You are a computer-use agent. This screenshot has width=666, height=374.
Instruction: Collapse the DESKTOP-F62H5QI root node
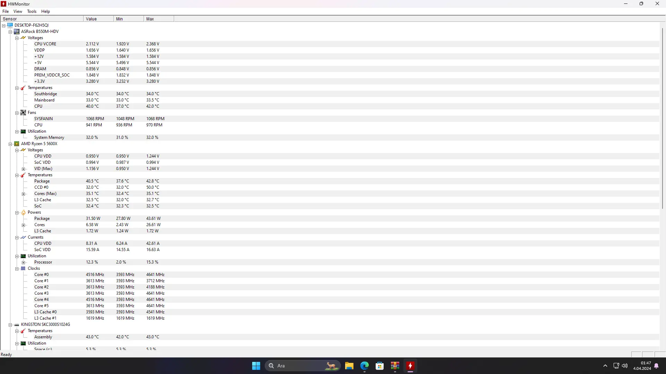click(x=4, y=26)
